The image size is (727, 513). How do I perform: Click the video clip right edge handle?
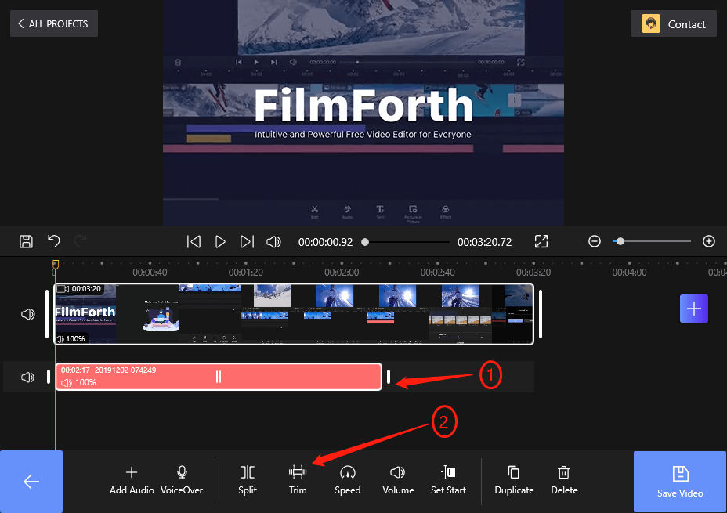pos(541,314)
